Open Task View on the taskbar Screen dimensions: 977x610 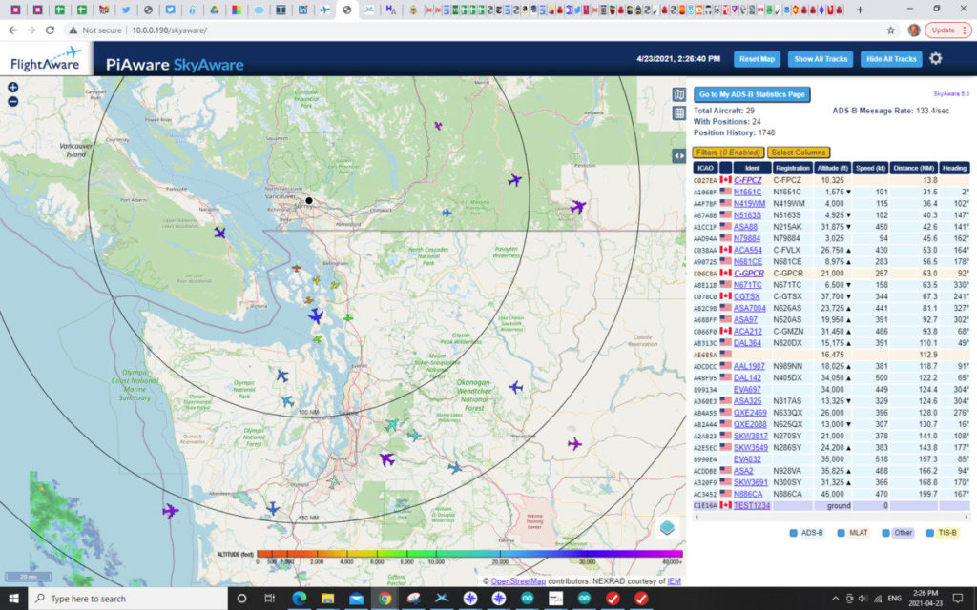tap(270, 599)
